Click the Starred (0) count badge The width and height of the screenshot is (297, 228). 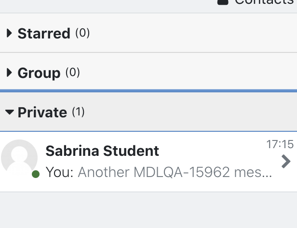click(82, 33)
